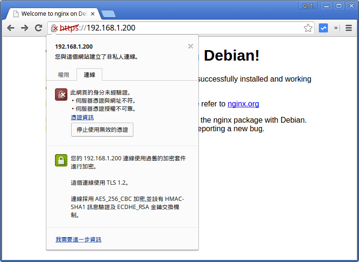Show hidden extensions with the chevron

336,28
